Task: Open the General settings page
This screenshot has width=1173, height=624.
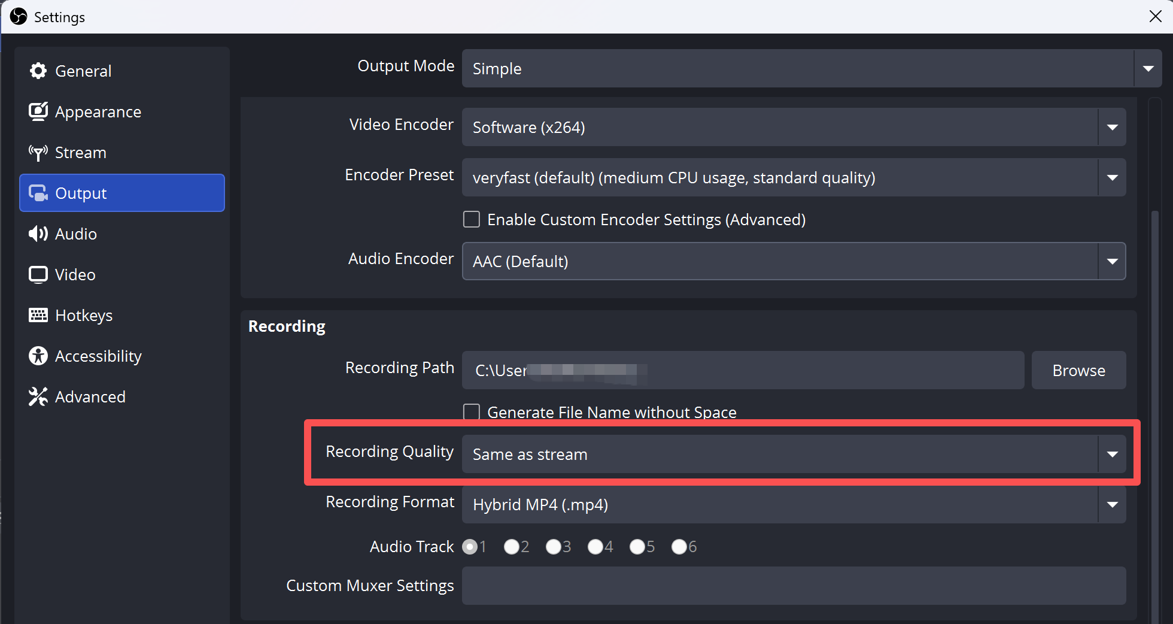Action: [x=122, y=71]
